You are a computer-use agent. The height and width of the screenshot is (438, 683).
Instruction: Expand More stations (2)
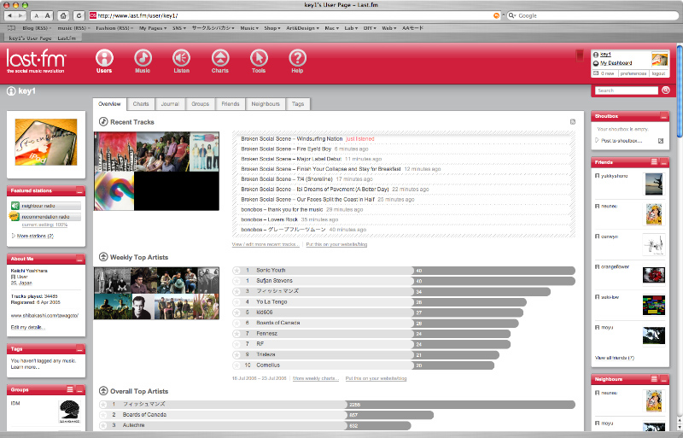tap(32, 236)
